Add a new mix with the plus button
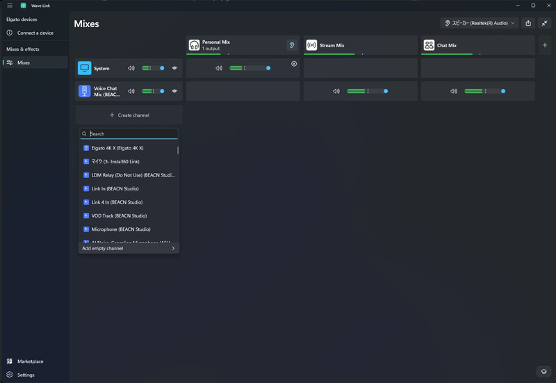 [545, 45]
